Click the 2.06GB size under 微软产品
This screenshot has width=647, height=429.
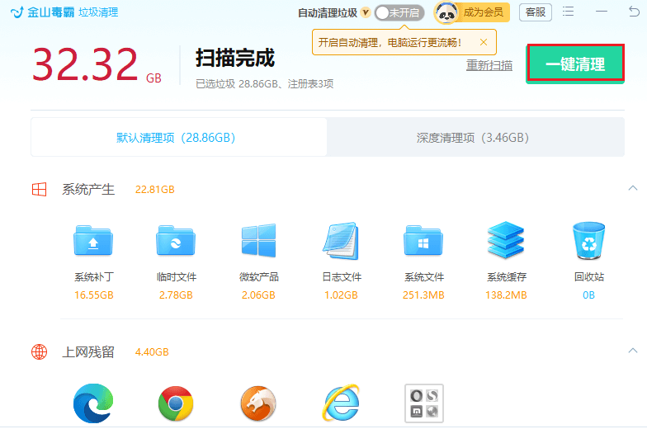(258, 295)
